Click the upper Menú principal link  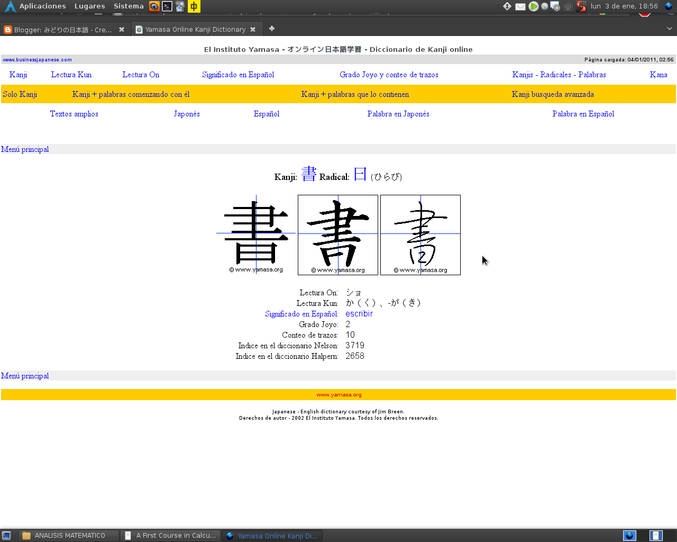tap(25, 149)
